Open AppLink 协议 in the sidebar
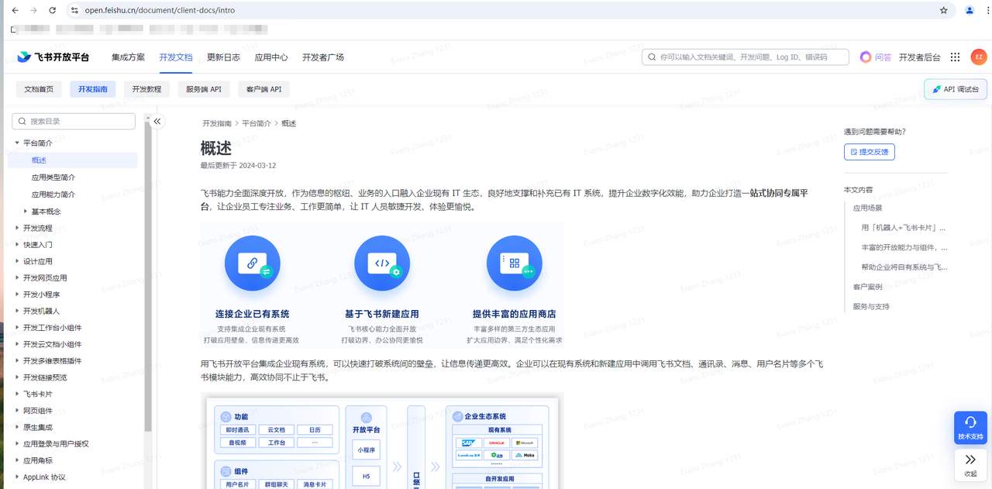This screenshot has height=489, width=992. coord(44,477)
